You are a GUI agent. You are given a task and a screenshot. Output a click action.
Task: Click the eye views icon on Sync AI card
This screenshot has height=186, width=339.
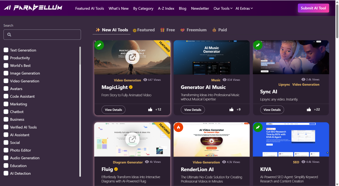pyautogui.click(x=303, y=80)
